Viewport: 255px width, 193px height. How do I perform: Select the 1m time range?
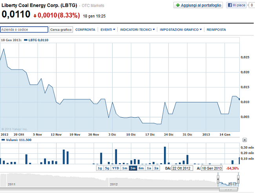click(x=125, y=168)
